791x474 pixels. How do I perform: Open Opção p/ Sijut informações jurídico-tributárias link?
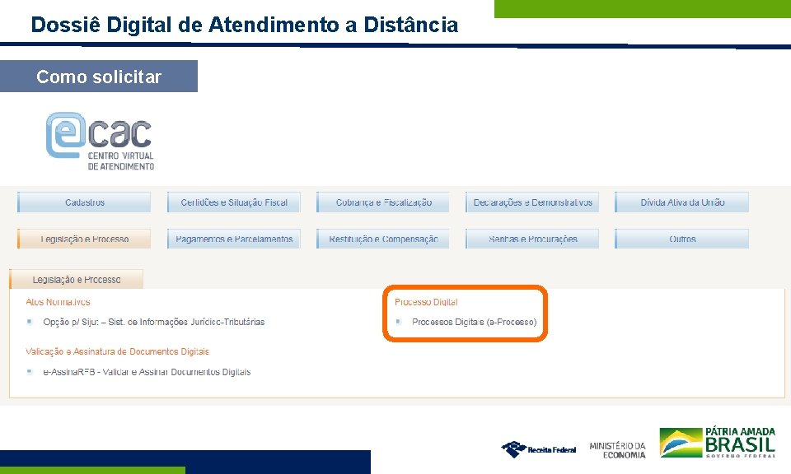[154, 322]
